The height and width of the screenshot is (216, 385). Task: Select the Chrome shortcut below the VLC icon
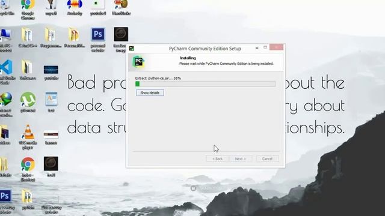tap(28, 169)
